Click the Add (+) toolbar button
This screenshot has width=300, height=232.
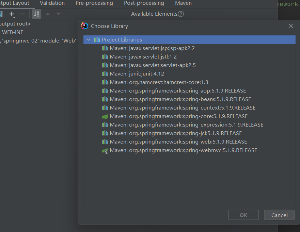tap(12, 14)
